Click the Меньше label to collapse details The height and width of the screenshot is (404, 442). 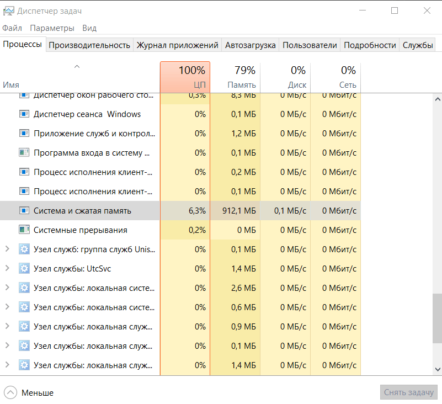[38, 393]
